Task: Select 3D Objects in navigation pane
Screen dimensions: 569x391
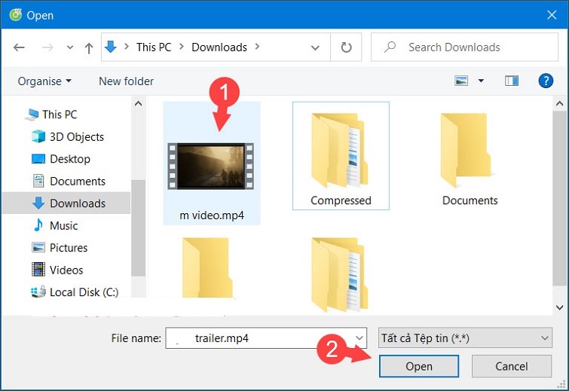Action: (x=76, y=136)
